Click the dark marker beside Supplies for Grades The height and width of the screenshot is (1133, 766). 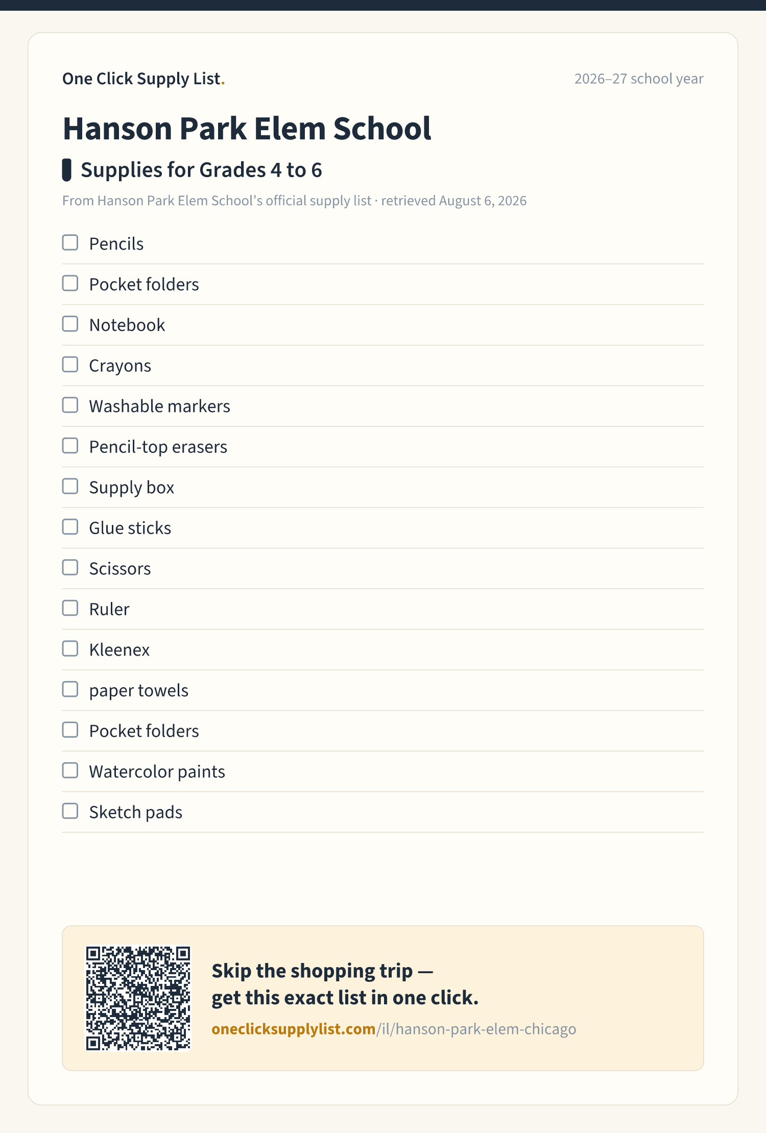coord(66,170)
